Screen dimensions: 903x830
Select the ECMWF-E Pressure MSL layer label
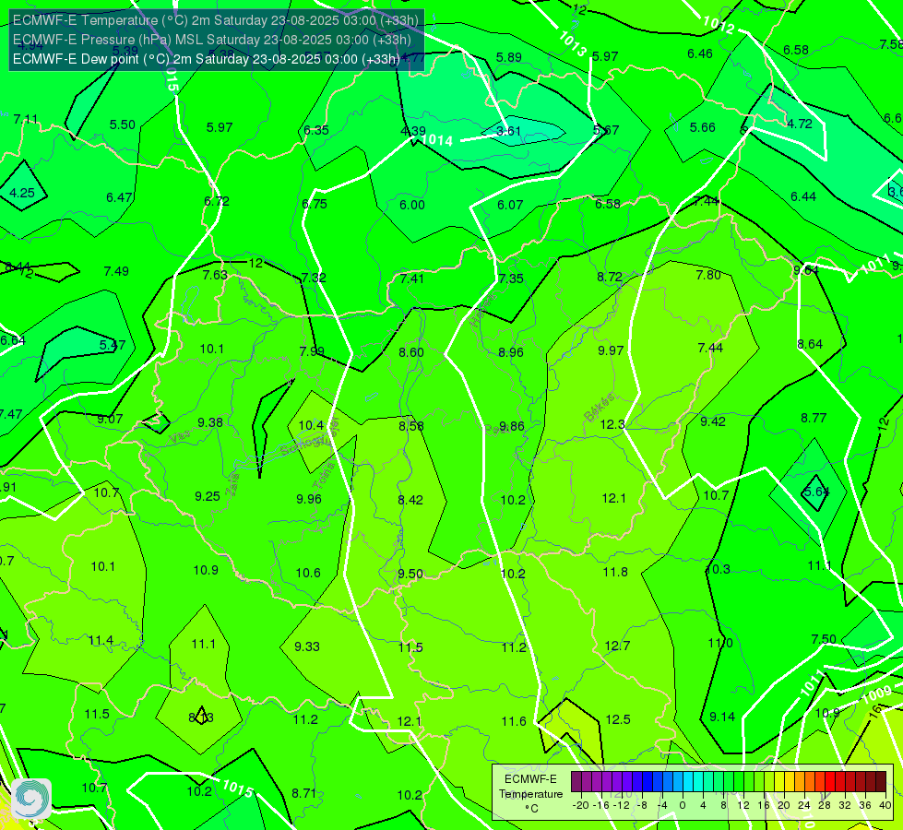pyautogui.click(x=212, y=40)
